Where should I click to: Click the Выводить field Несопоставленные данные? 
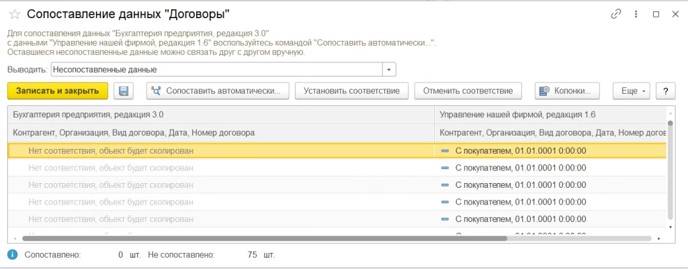tap(217, 70)
